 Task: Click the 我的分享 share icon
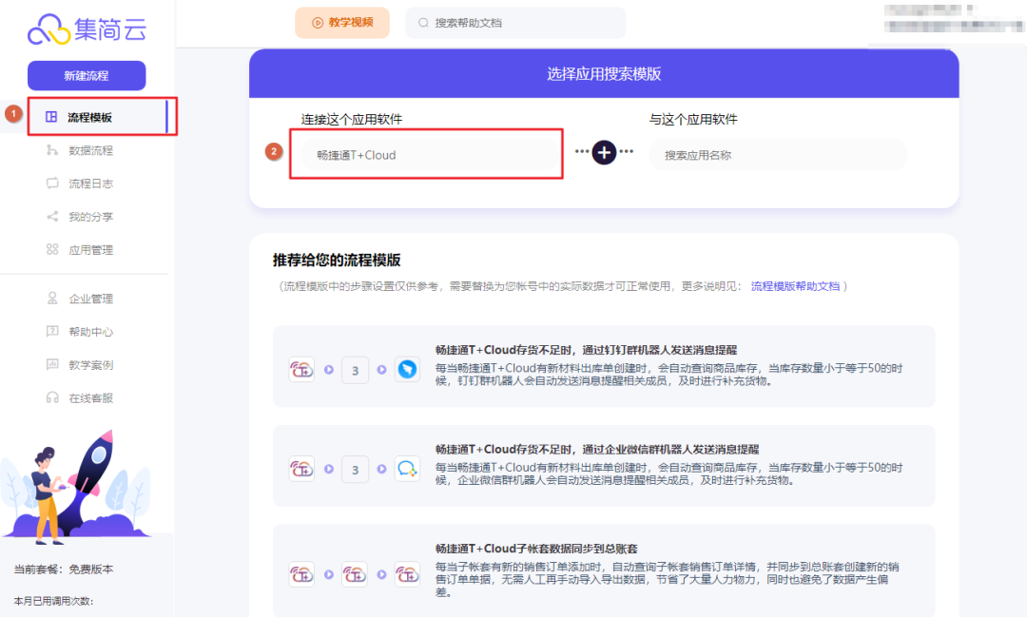click(x=52, y=217)
